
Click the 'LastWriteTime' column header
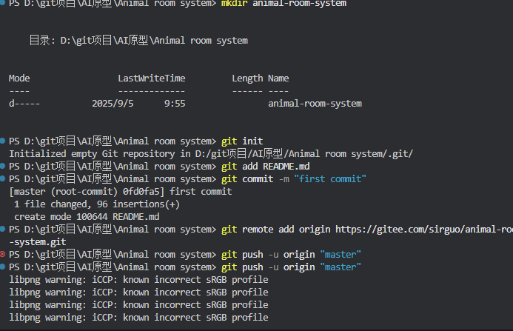152,78
